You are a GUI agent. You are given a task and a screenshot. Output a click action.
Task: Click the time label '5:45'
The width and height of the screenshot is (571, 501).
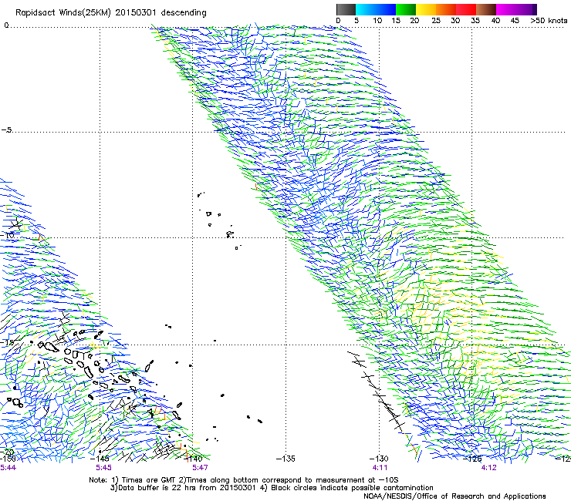pyautogui.click(x=104, y=468)
